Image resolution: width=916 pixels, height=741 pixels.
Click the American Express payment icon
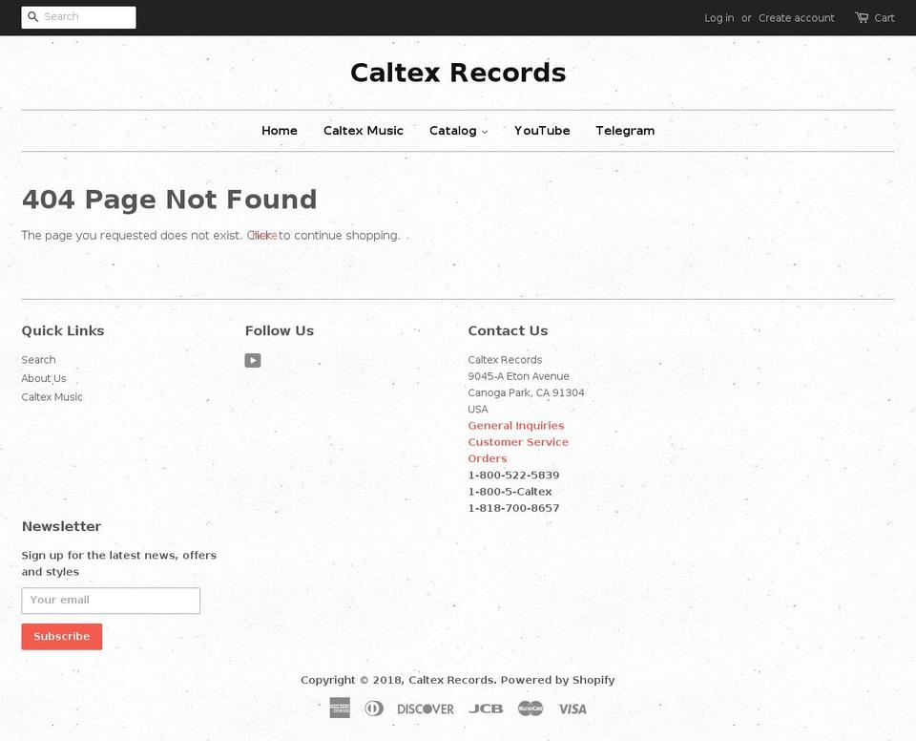[340, 709]
